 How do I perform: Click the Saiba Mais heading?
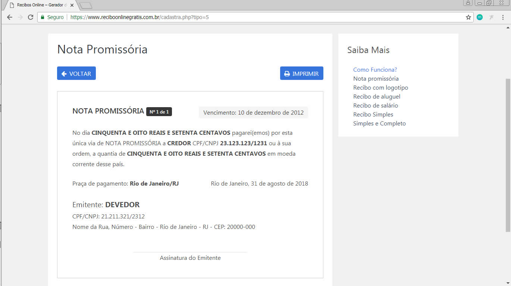click(369, 50)
